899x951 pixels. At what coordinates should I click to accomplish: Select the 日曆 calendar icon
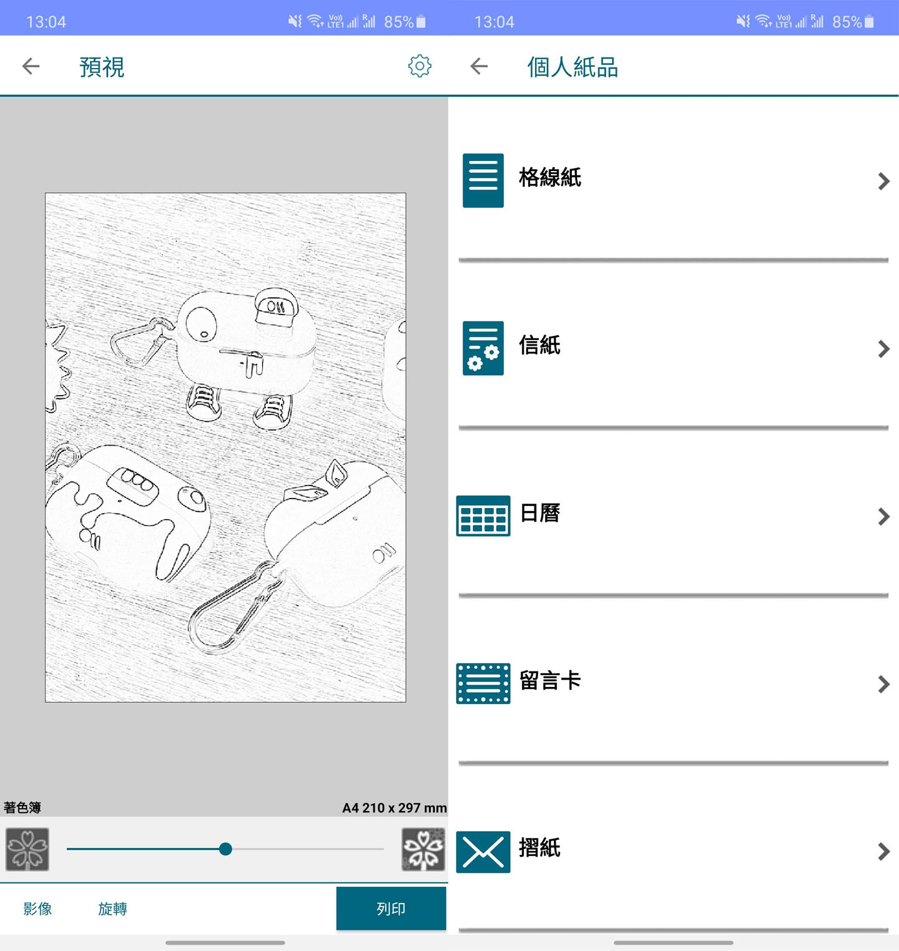coord(482,515)
